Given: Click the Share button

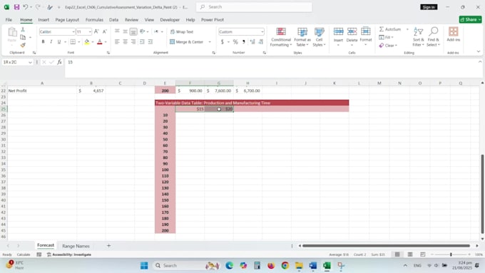Looking at the screenshot, I should 470,19.
